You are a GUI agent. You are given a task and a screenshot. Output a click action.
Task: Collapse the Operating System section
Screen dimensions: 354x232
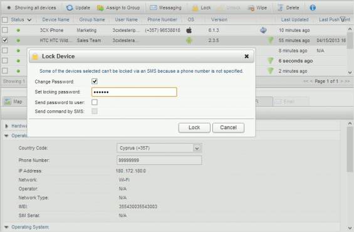click(6, 227)
